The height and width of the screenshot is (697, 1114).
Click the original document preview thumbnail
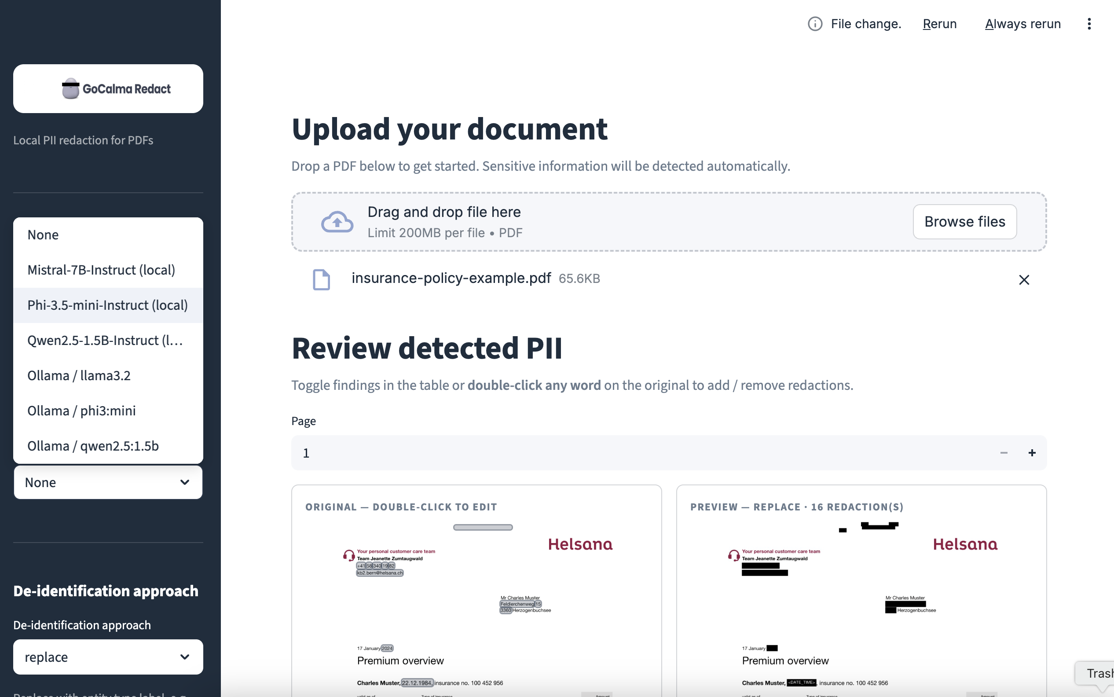coord(476,609)
